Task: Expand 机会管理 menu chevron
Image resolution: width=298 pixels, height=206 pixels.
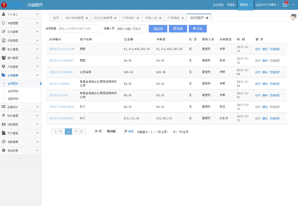Action: coord(37,49)
